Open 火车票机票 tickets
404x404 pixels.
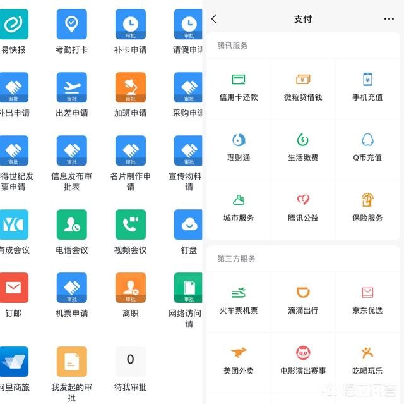[x=239, y=302]
